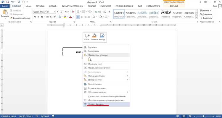The height and width of the screenshot is (118, 222).
Task: Click the paste option 'A' icon under Параметры вставки
Action: (x=90, y=59)
